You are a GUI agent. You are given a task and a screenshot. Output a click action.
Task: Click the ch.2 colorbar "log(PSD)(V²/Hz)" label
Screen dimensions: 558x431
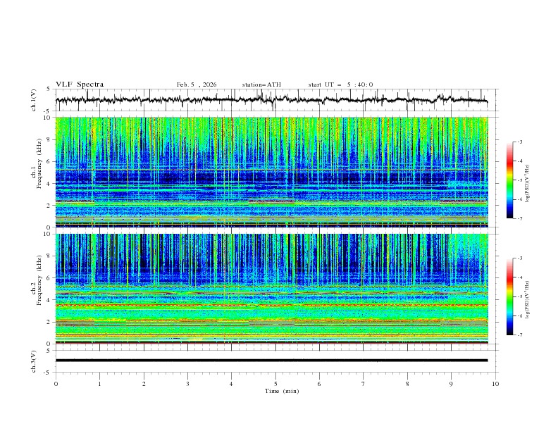[528, 300]
